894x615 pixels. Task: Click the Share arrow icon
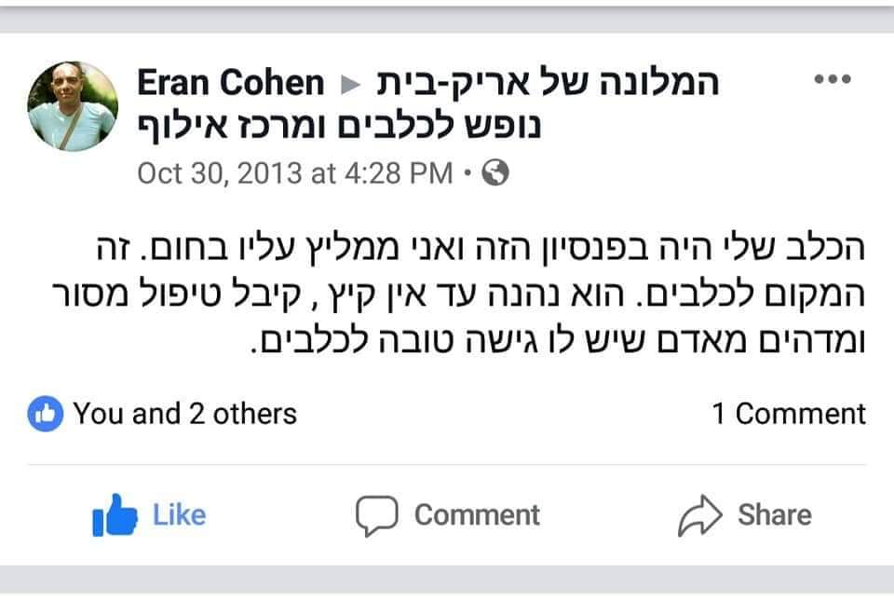coord(700,515)
